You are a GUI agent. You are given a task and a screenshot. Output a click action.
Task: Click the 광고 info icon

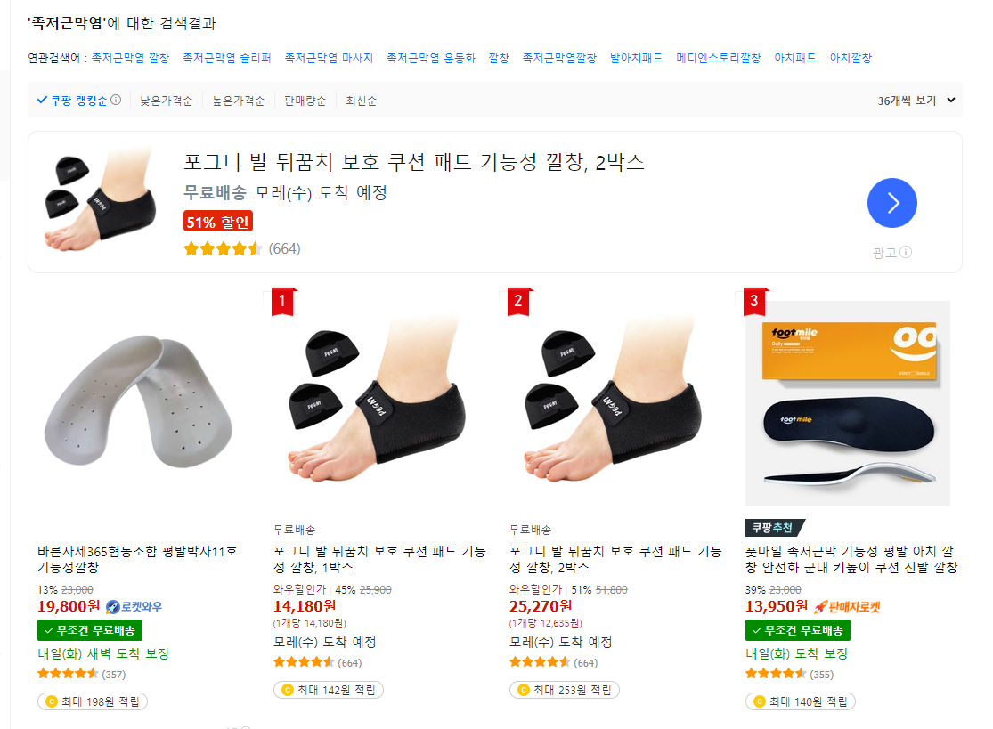pyautogui.click(x=907, y=252)
